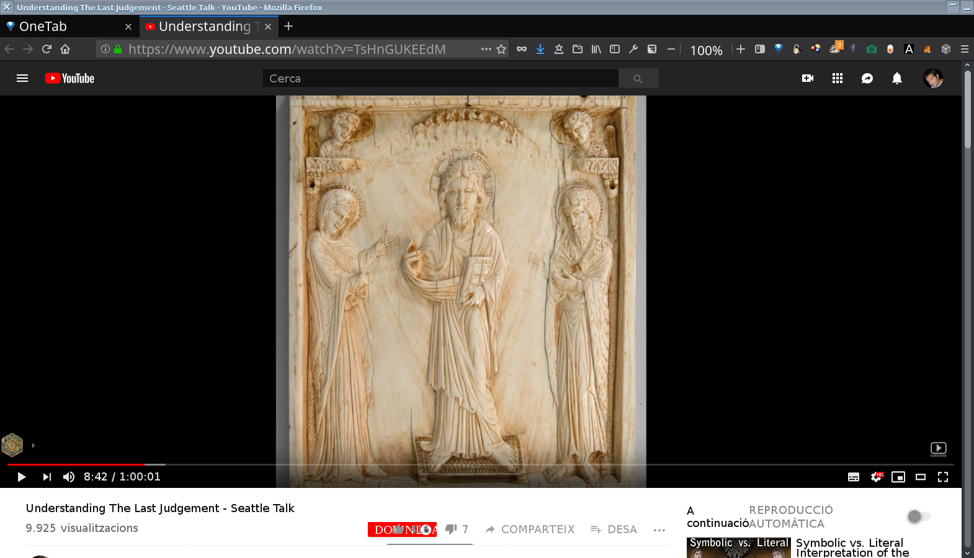Close the Understanding tab

268,27
